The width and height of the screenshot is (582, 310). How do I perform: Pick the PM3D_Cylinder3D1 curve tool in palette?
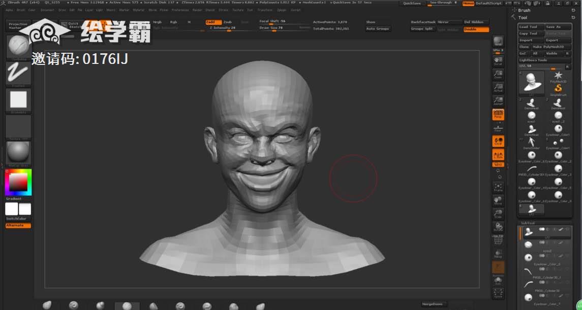[x=532, y=170]
